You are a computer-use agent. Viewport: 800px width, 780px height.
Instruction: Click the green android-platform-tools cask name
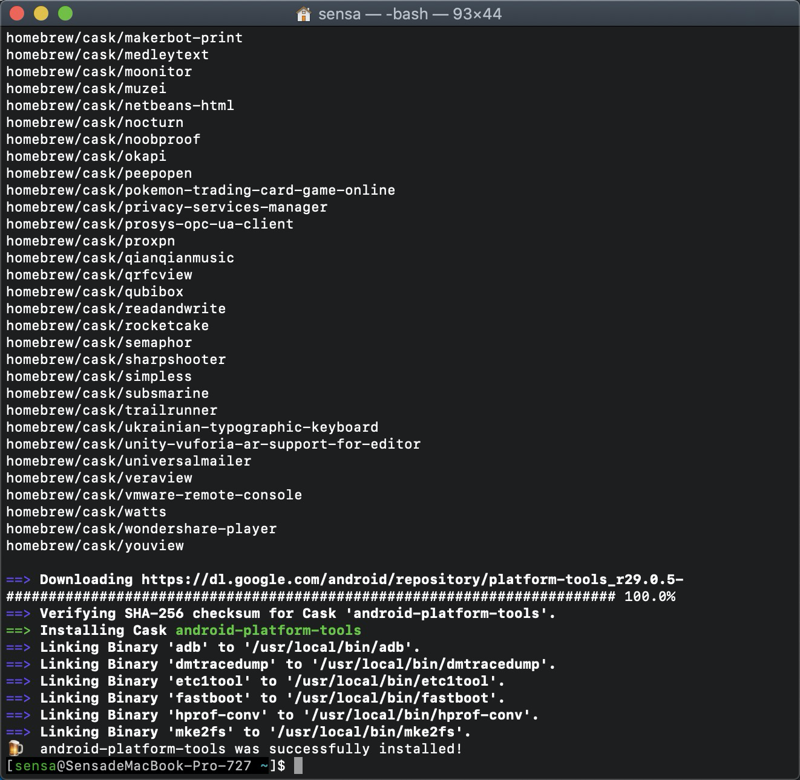pyautogui.click(x=268, y=630)
